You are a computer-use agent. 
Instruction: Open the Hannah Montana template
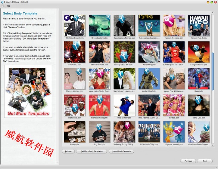click(174, 25)
